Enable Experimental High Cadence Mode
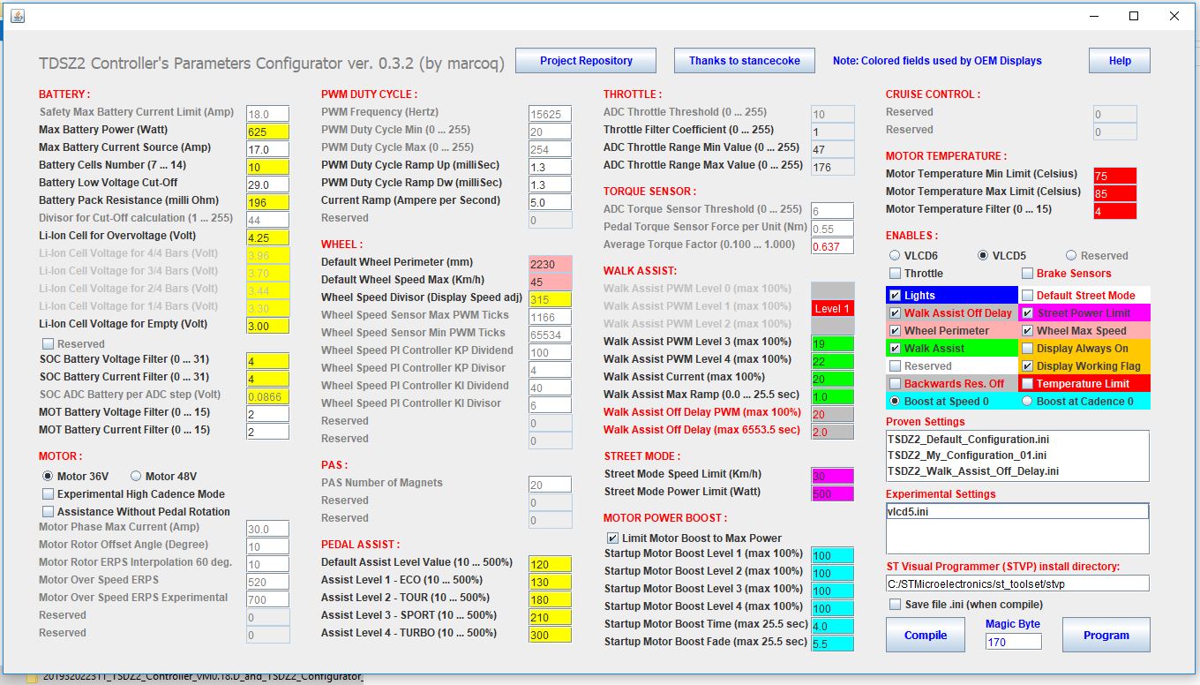The height and width of the screenshot is (685, 1200). pyautogui.click(x=48, y=494)
